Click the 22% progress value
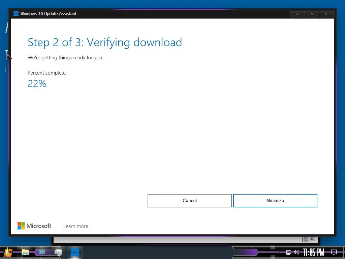345x259 pixels. pos(37,84)
